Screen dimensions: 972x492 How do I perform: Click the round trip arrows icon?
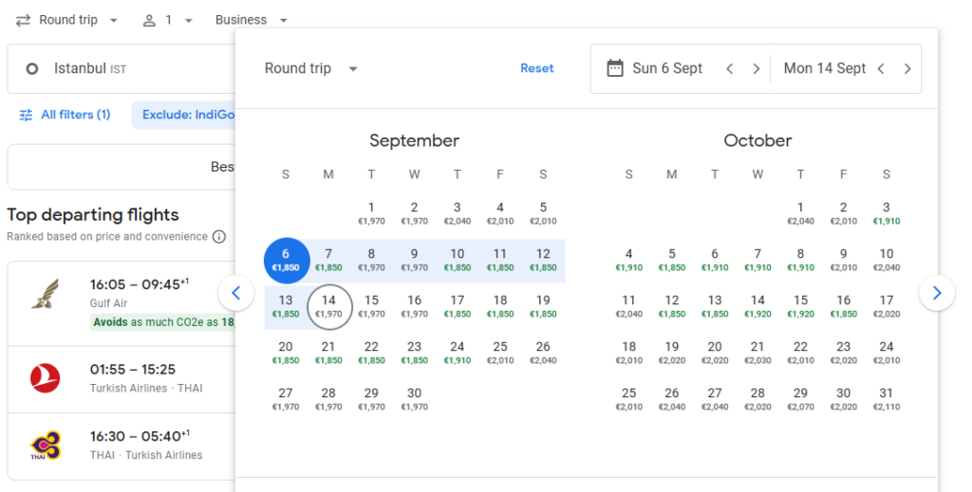[24, 20]
